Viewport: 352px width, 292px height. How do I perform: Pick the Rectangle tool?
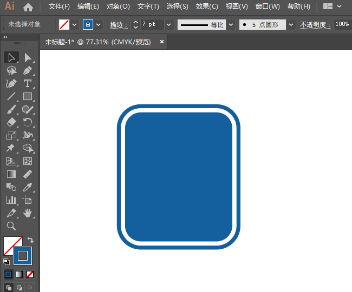[x=28, y=97]
